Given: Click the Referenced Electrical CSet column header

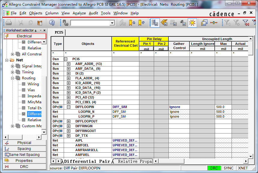Looking at the screenshot, I should tap(126, 44).
